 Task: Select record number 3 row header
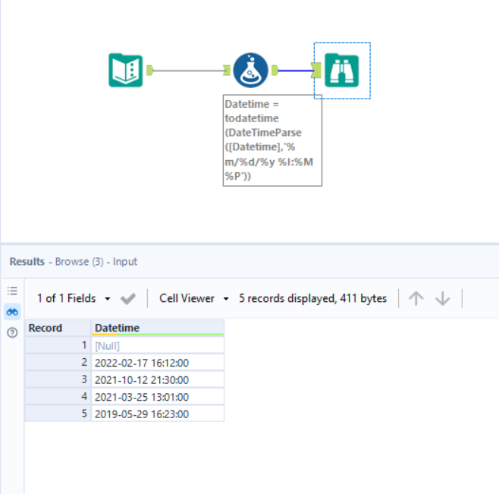click(58, 379)
